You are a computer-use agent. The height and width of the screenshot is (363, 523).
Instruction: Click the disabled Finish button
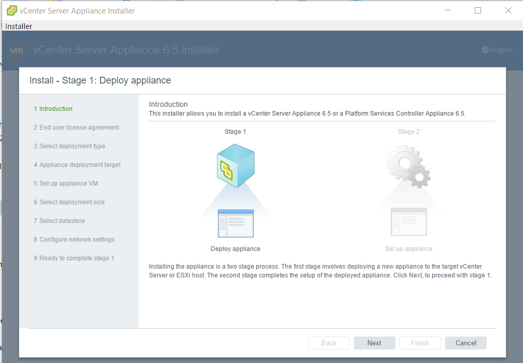click(420, 343)
